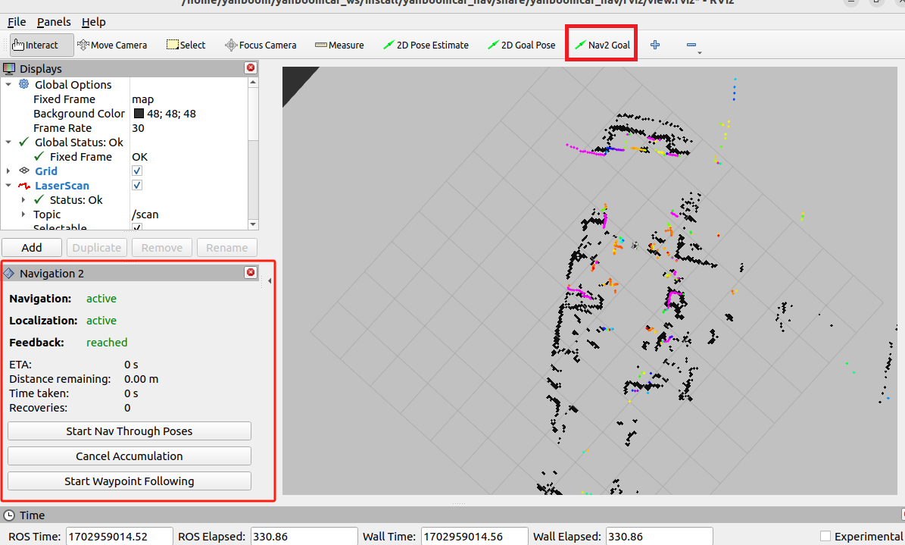905x545 pixels.
Task: Click Cancel Accumulation button
Action: pyautogui.click(x=130, y=456)
